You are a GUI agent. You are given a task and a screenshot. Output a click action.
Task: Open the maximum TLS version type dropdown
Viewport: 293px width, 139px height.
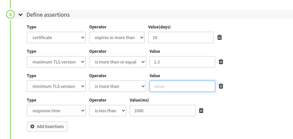pyautogui.click(x=56, y=62)
